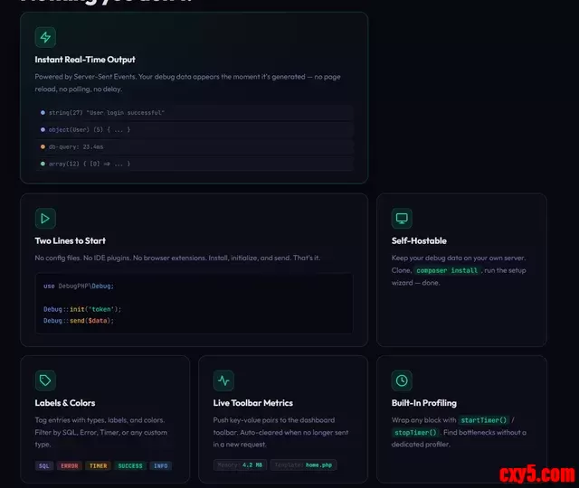Click the stopTimer() code snippet
The image size is (579, 488).
pyautogui.click(x=415, y=433)
